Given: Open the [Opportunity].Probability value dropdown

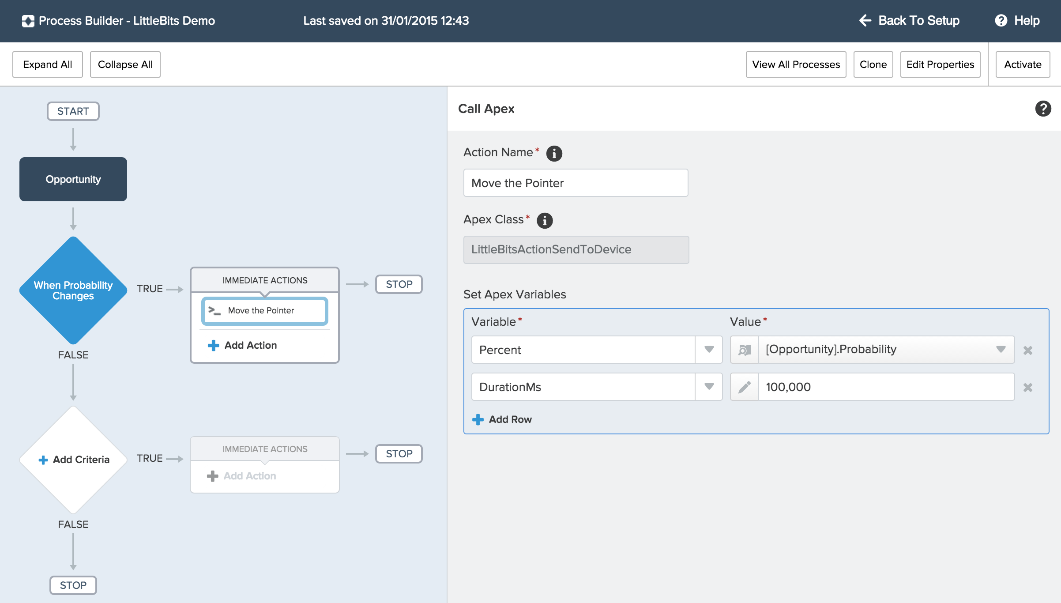Looking at the screenshot, I should [x=1001, y=350].
